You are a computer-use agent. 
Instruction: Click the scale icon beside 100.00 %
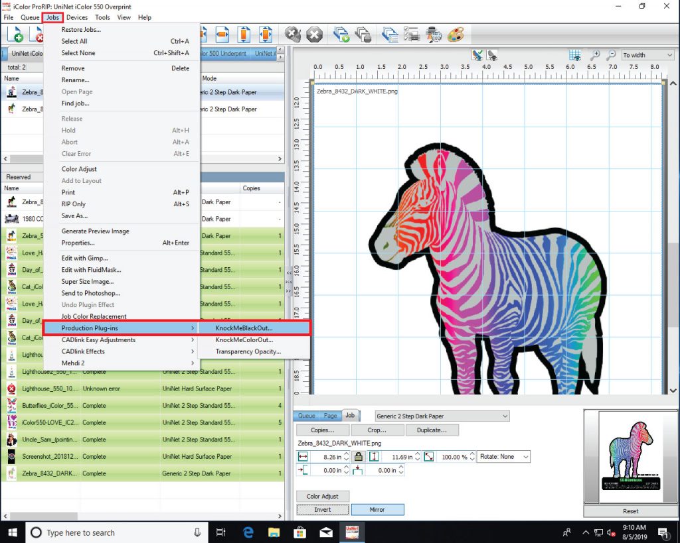pos(429,456)
